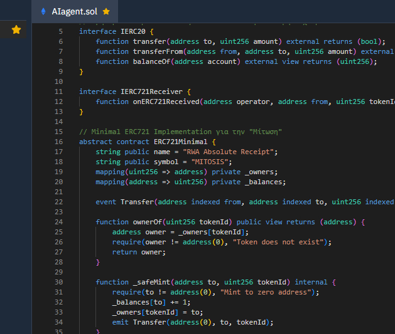
Task: Click the star icon in the left sidebar
Action: pos(16,29)
